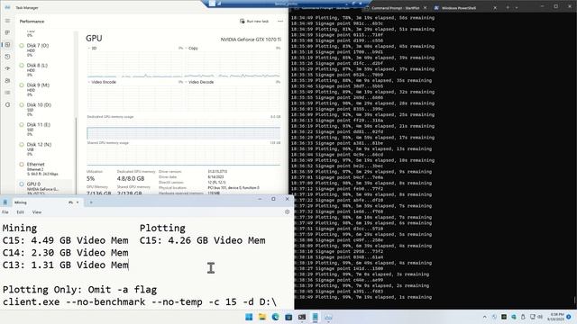Open terminal new-tab profile dropdown

pyautogui.click(x=517, y=8)
